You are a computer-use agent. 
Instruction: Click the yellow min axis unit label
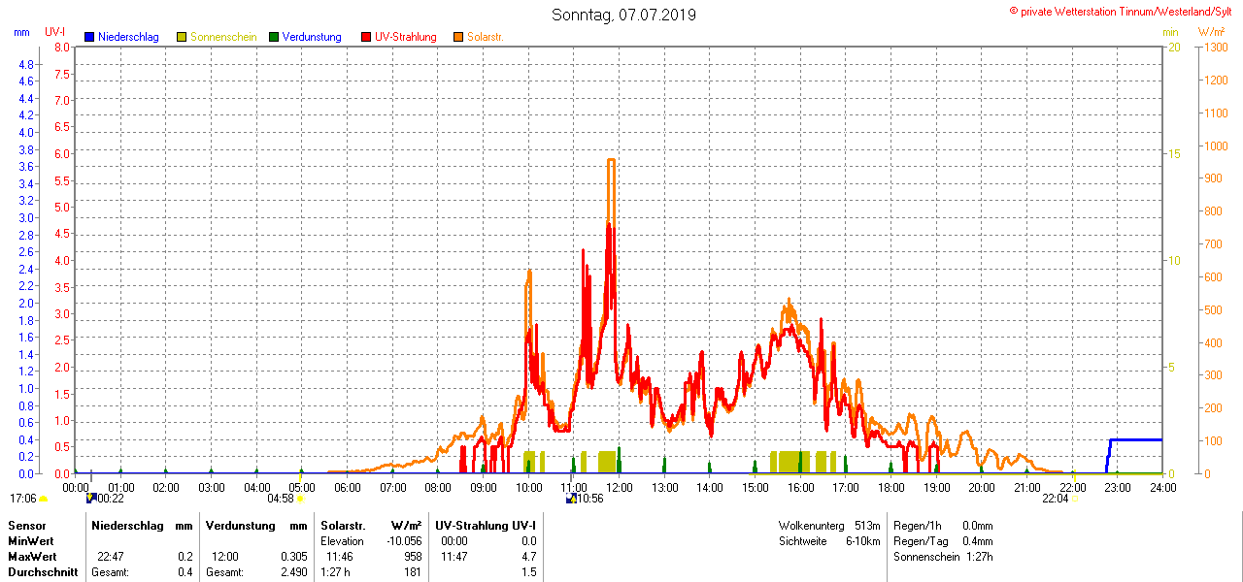coord(1171,32)
